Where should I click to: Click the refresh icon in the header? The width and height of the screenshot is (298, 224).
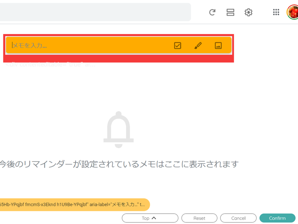(x=212, y=12)
